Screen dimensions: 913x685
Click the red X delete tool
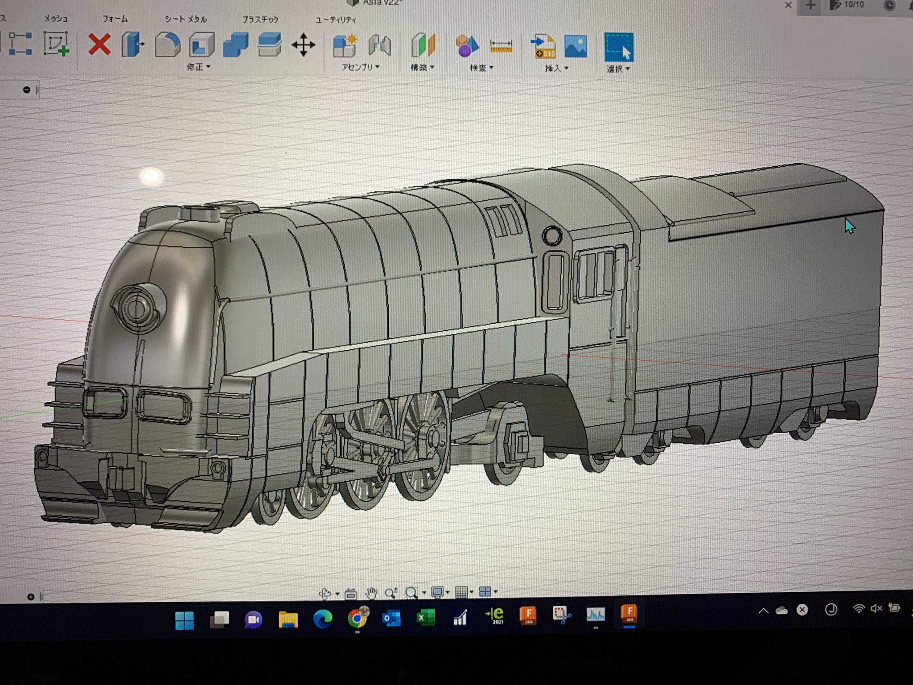pos(99,45)
